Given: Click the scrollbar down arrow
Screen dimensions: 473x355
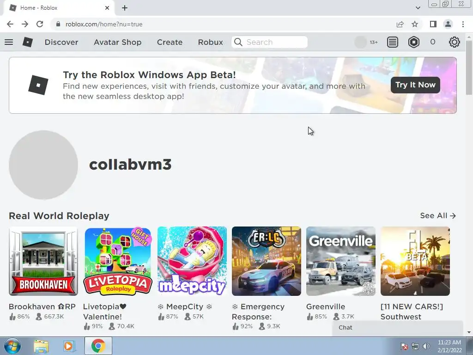Looking at the screenshot, I should (469, 332).
